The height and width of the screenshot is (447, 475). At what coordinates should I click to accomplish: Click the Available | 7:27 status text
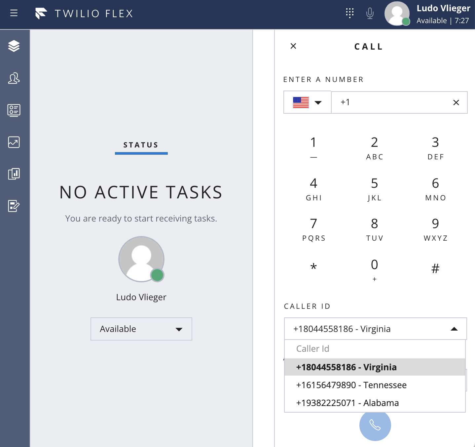(x=443, y=20)
